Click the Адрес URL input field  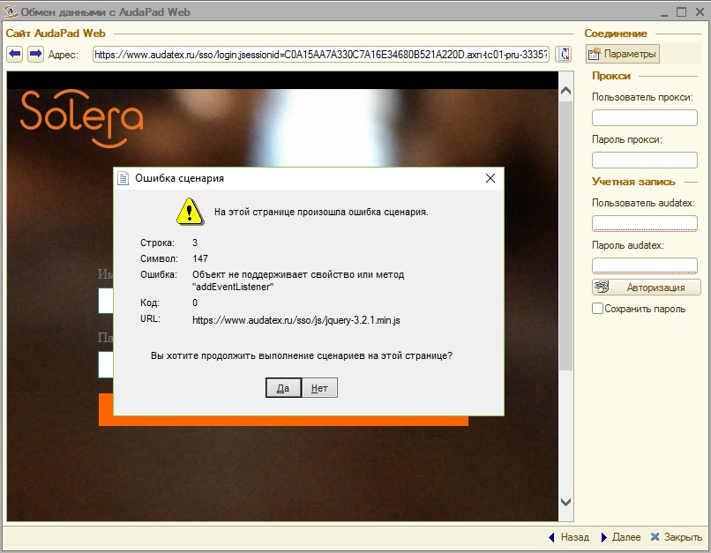point(321,55)
